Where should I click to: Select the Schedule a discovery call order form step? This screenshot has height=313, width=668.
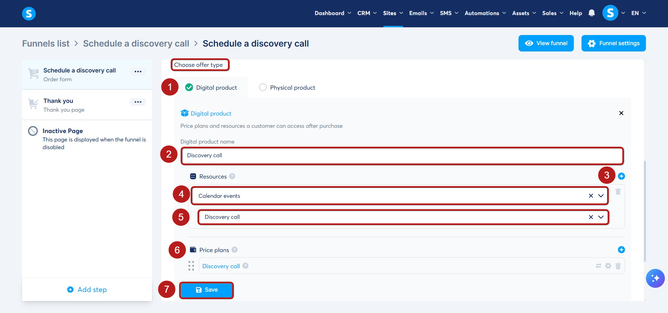(87, 75)
